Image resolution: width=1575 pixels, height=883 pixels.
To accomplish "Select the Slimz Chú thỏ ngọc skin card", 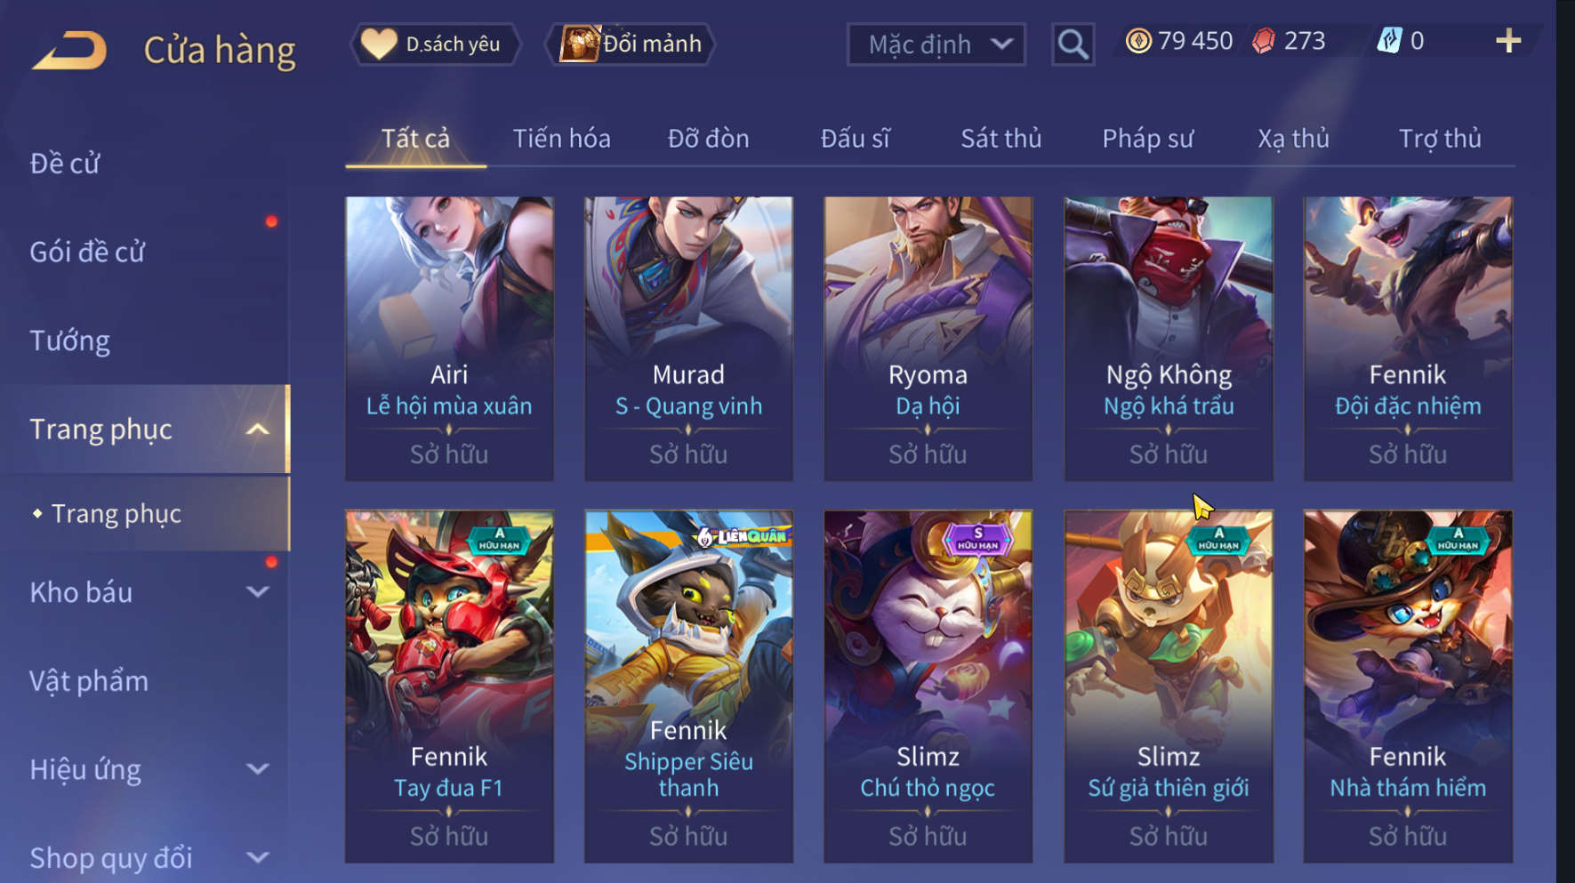I will coord(928,686).
